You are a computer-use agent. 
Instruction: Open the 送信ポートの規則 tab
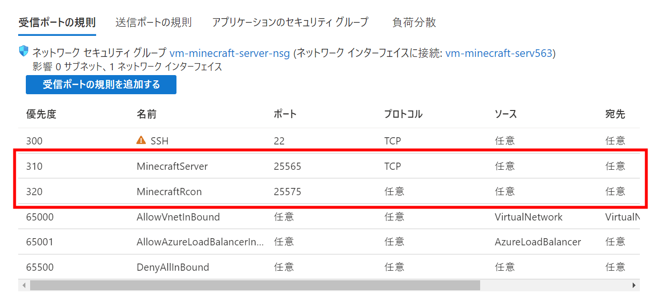[154, 22]
